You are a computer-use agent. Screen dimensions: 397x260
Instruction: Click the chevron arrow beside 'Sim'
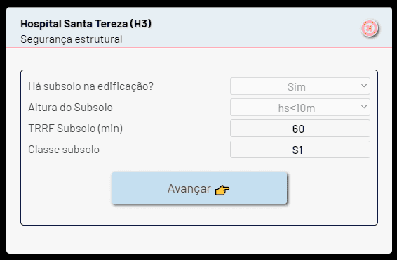(364, 86)
